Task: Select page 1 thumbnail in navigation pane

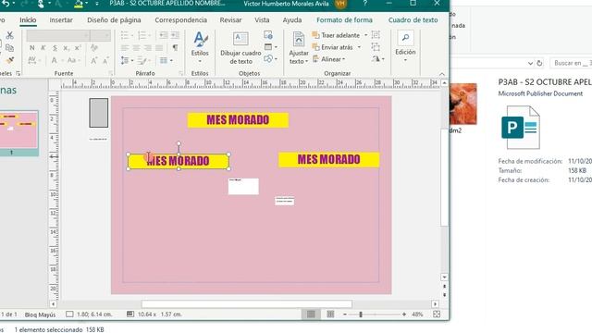Action: 18,129
